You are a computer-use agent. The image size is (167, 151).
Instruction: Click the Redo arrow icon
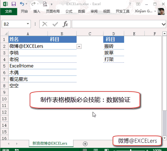(x=33, y=4)
